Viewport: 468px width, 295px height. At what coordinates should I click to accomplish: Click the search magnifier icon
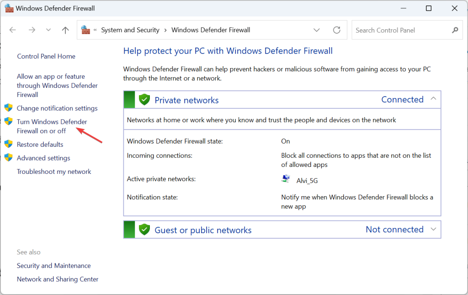(x=454, y=30)
